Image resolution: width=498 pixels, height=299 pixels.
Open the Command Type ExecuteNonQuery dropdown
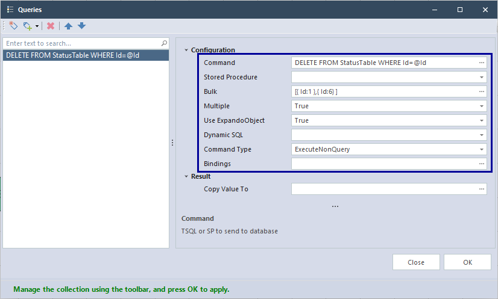(482, 149)
